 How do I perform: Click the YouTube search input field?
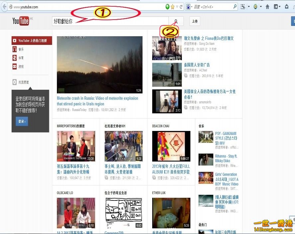(x=110, y=22)
